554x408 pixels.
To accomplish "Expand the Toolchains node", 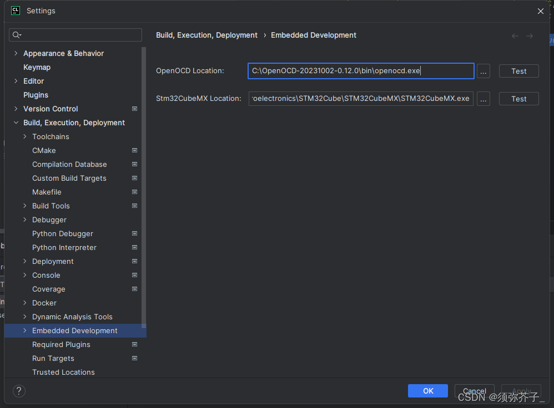I will coord(24,136).
